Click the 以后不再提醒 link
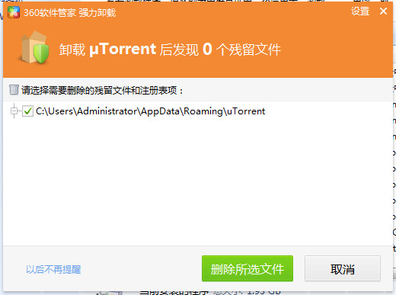396x295 pixels. pos(53,269)
